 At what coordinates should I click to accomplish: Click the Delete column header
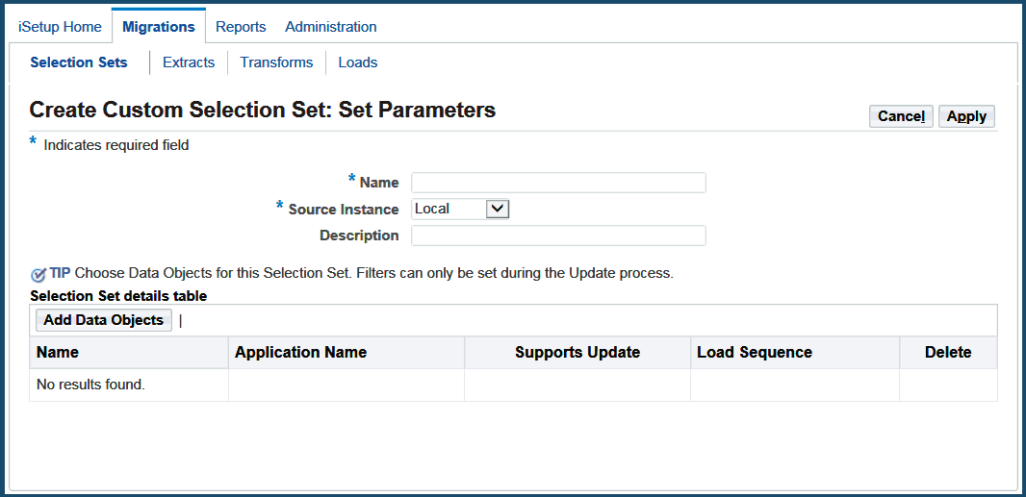tap(948, 353)
